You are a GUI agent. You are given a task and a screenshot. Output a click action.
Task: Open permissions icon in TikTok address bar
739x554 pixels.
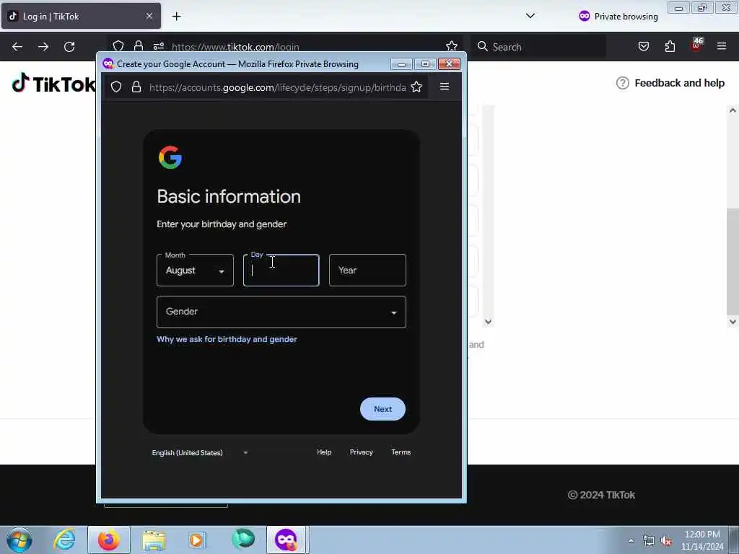tap(158, 46)
